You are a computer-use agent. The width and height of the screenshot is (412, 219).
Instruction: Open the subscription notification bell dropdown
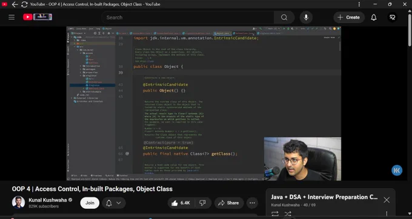[113, 203]
